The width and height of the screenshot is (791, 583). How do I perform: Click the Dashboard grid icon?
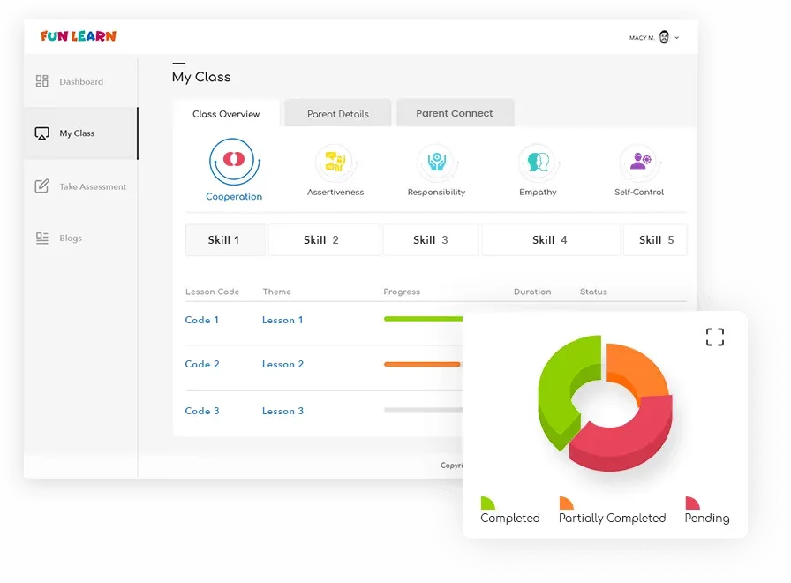(x=41, y=81)
